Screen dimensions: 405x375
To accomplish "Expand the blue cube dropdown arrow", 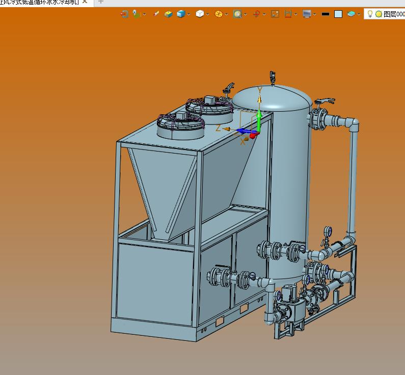I will (x=189, y=14).
